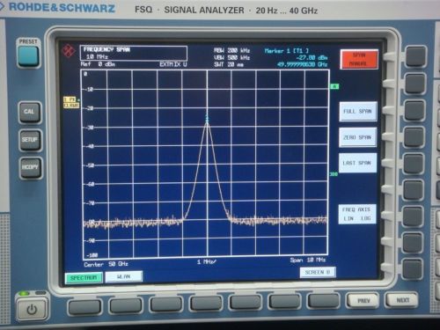The width and height of the screenshot is (440, 330).
Task: Toggle FREQ AXIS LIN LOG softkey
Action: (356, 214)
